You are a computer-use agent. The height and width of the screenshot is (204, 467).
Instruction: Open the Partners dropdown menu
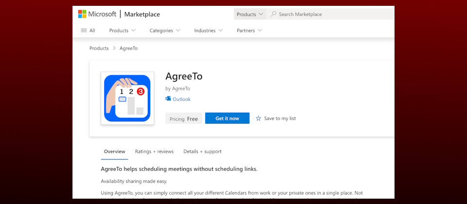pos(249,31)
